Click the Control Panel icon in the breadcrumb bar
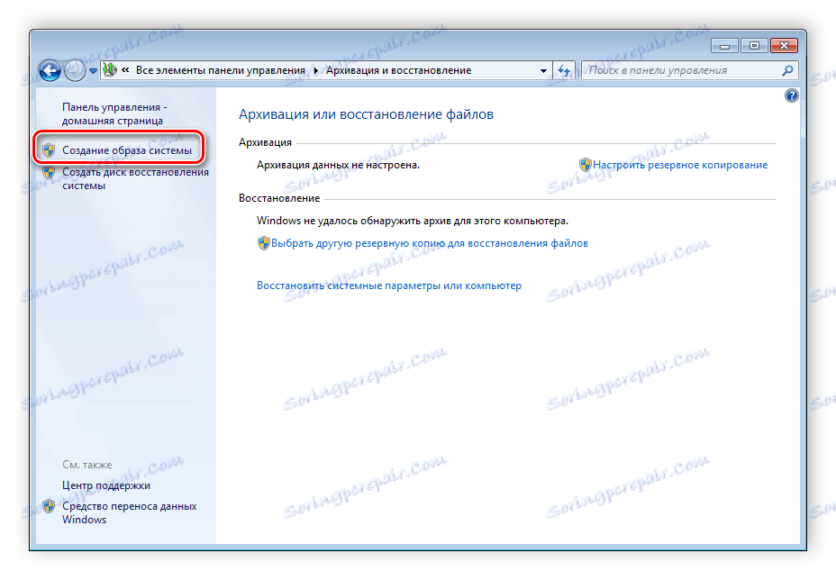 coord(108,69)
